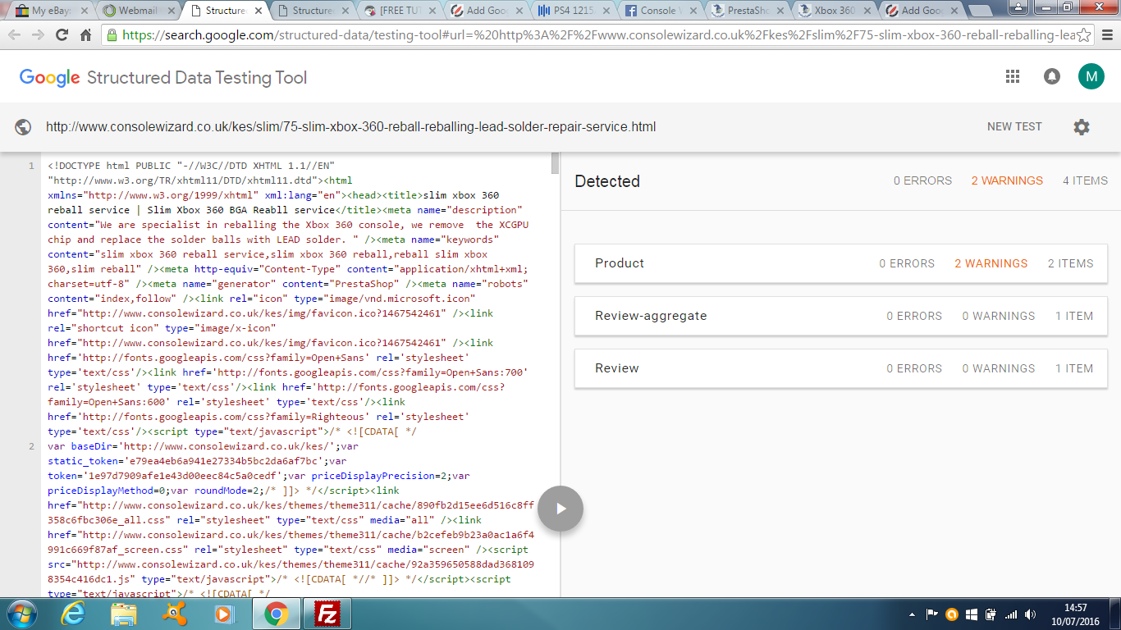Image resolution: width=1121 pixels, height=630 pixels.
Task: Go forward in Chrome
Action: click(x=38, y=35)
